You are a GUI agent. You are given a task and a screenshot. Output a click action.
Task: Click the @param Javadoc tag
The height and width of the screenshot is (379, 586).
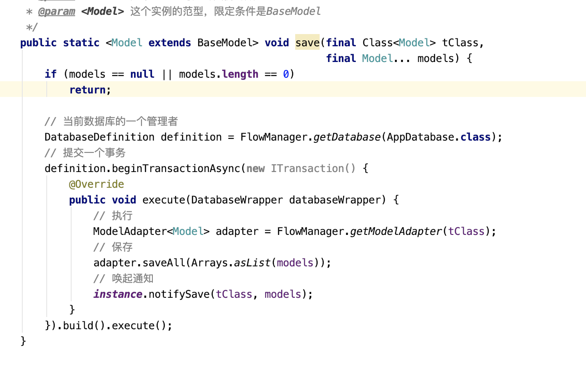coord(56,11)
